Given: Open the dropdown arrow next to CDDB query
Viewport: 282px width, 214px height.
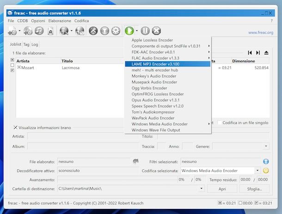Looking at the screenshot, I should point(71,31).
